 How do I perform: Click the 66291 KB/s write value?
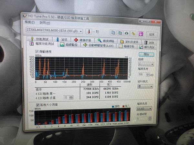(x=111, y=89)
